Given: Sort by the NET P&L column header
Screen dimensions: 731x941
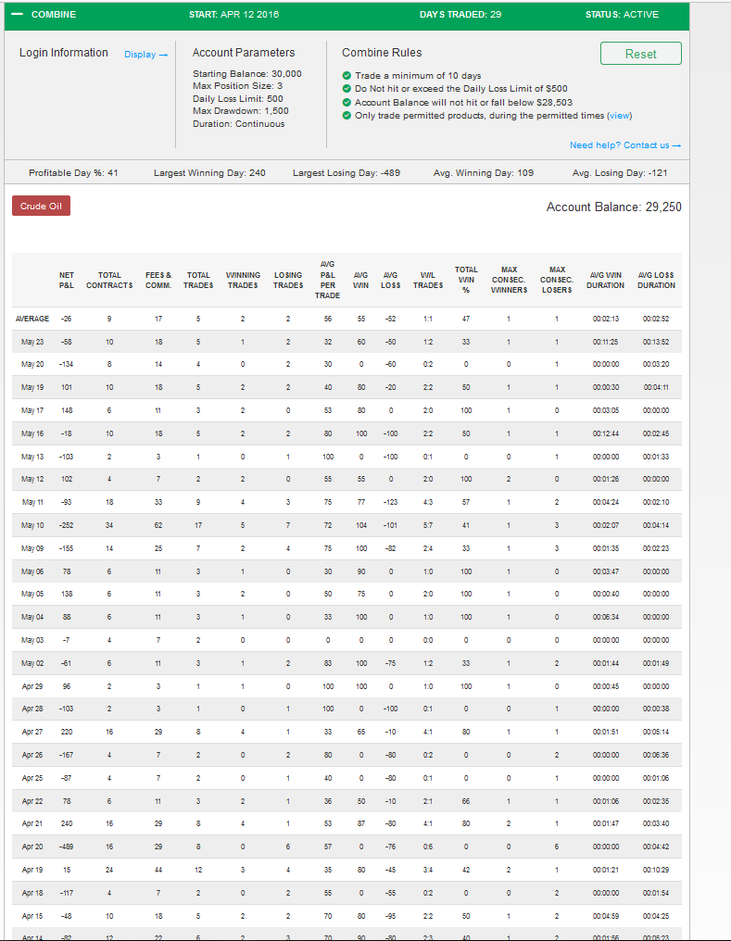Looking at the screenshot, I should click(67, 281).
